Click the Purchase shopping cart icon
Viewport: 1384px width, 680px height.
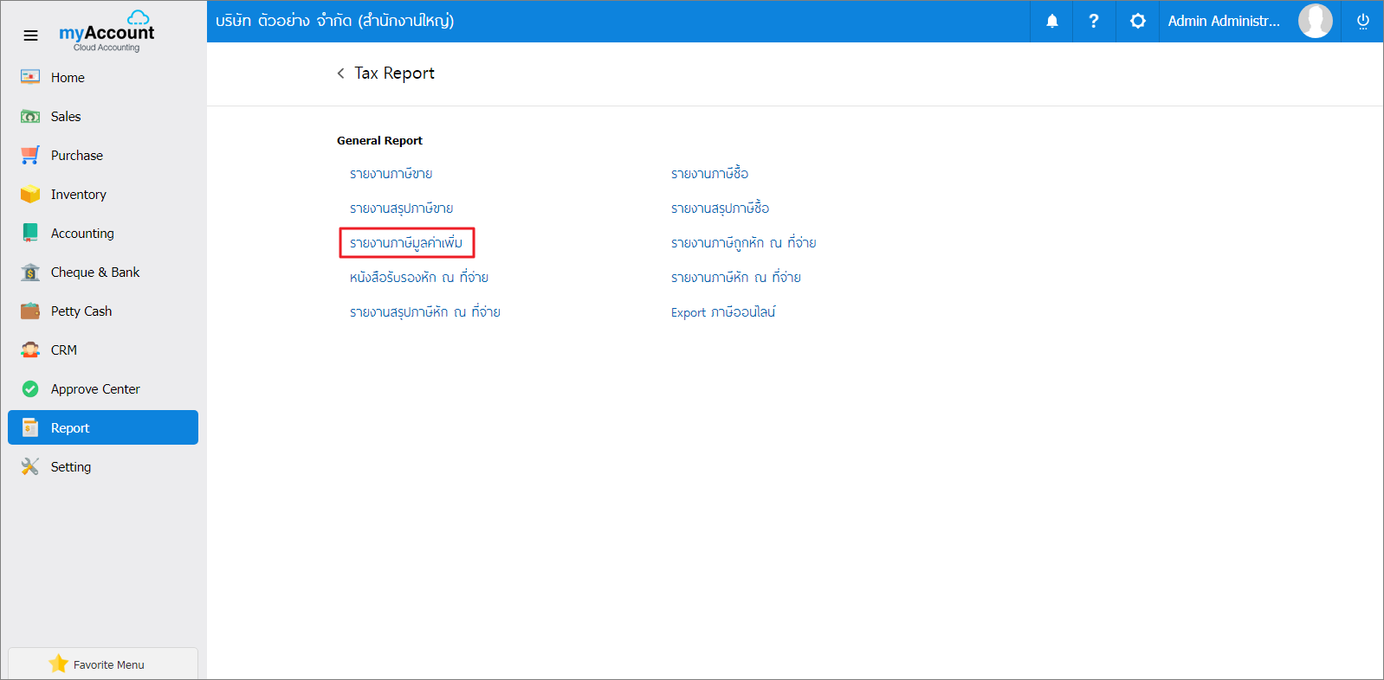pyautogui.click(x=30, y=155)
